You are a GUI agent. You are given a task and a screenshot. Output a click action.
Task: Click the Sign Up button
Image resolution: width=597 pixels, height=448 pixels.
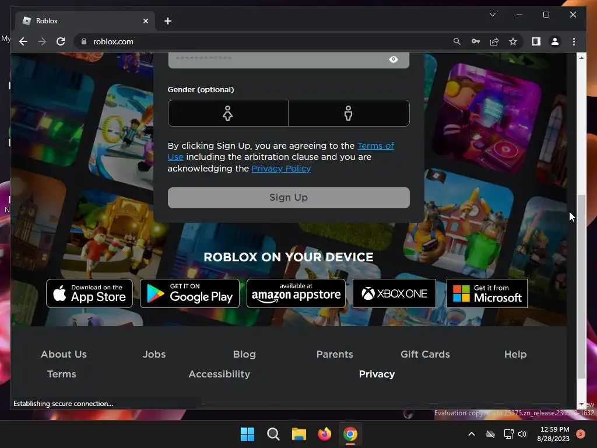pyautogui.click(x=289, y=197)
